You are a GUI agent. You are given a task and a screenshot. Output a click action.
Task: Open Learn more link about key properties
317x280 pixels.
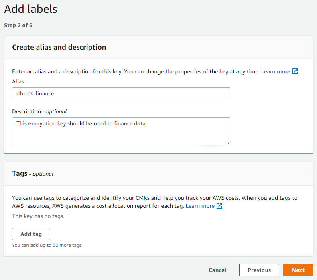[275, 71]
